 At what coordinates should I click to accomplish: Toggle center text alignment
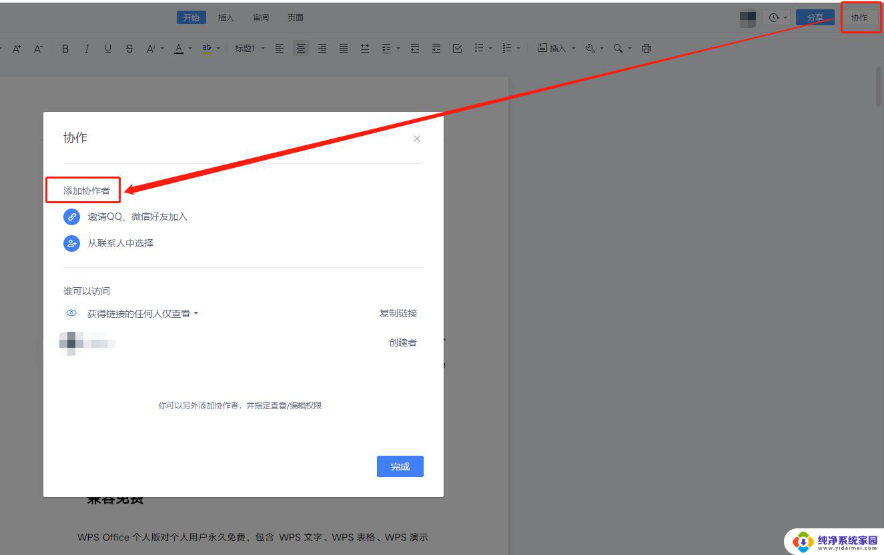pyautogui.click(x=301, y=49)
